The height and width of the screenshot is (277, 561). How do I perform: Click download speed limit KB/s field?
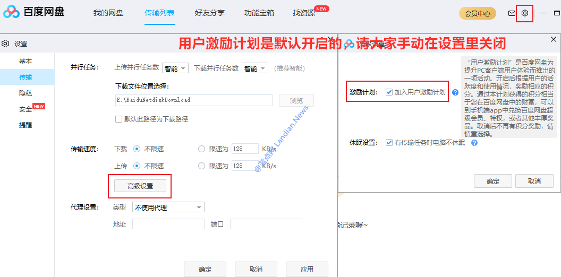(245, 149)
